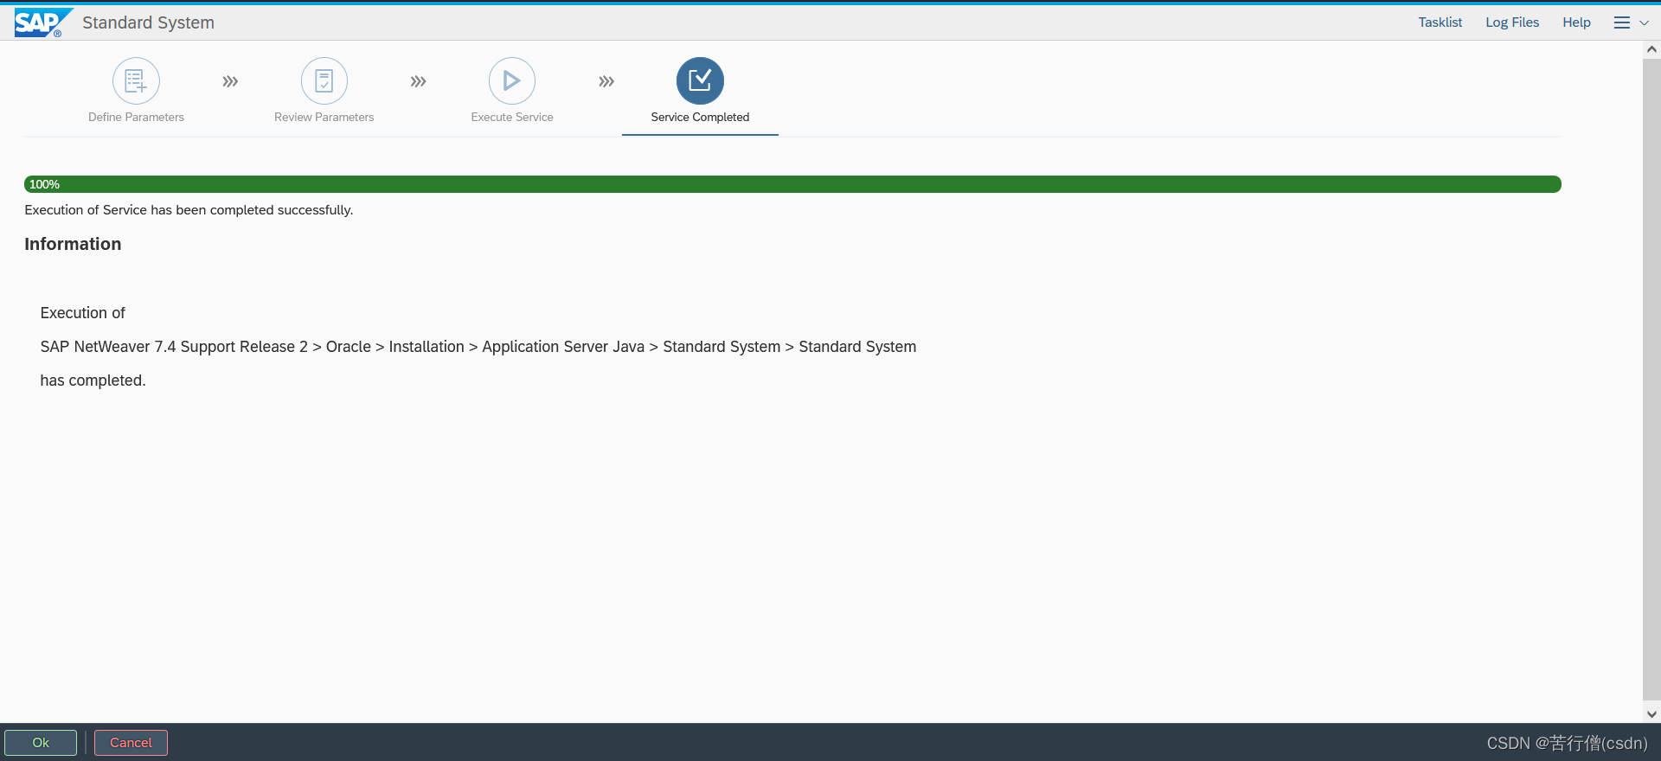Select the Execute Service play icon
The height and width of the screenshot is (761, 1661).
pyautogui.click(x=512, y=80)
